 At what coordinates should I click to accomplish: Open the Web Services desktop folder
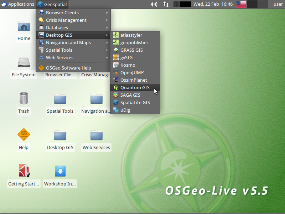pyautogui.click(x=97, y=135)
